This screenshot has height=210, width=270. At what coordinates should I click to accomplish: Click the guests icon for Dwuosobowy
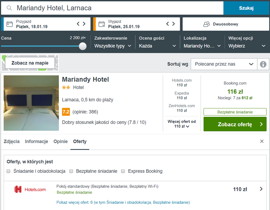[207, 24]
